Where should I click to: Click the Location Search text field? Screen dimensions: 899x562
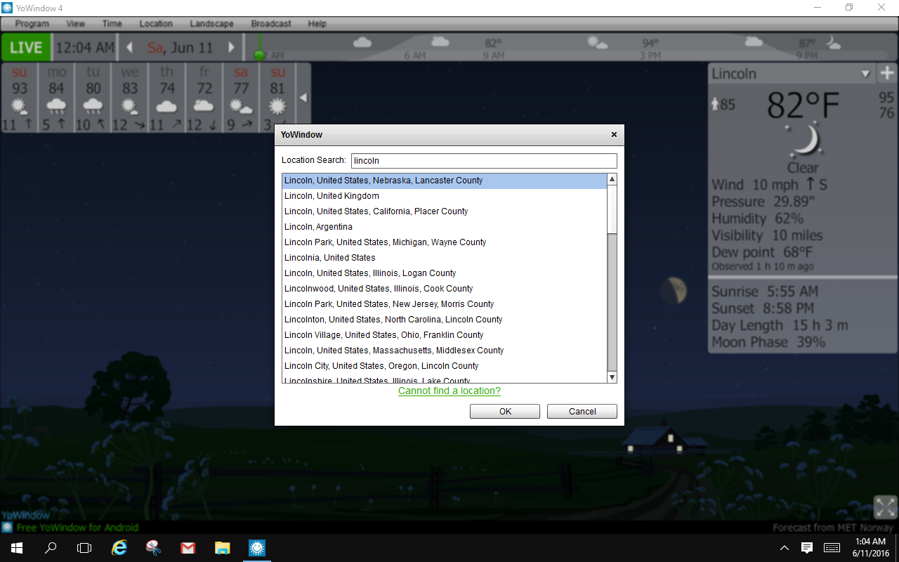tap(483, 161)
